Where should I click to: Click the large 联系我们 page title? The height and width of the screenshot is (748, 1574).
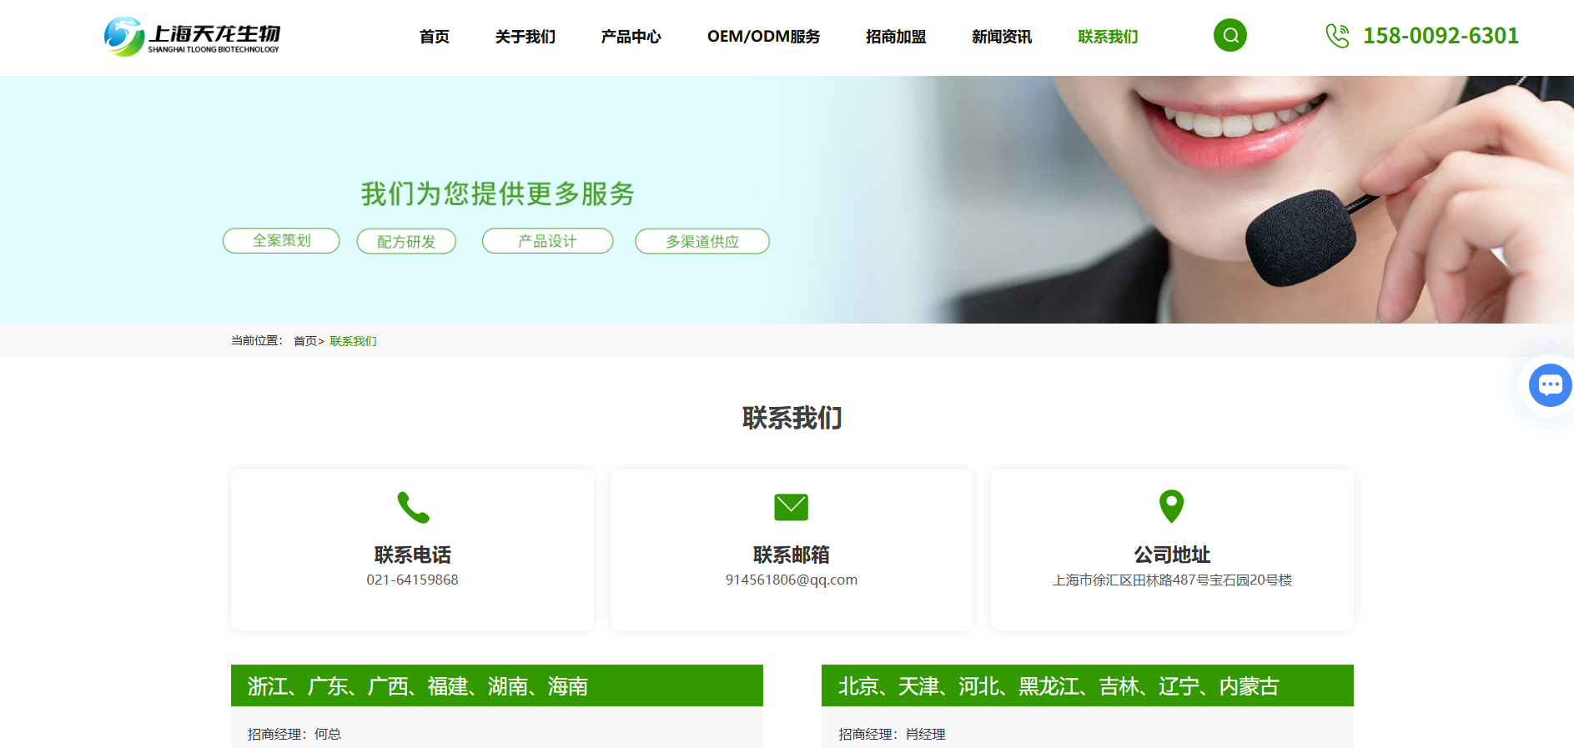pyautogui.click(x=792, y=418)
